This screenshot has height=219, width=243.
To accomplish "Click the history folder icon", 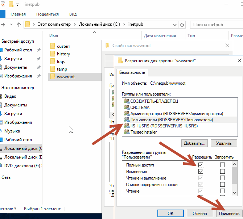I will [x=52, y=54].
